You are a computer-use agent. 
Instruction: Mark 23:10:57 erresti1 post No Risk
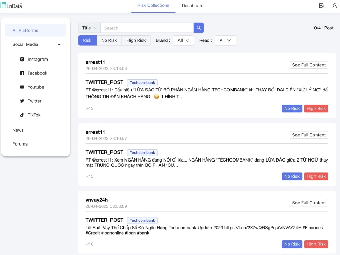[292, 176]
